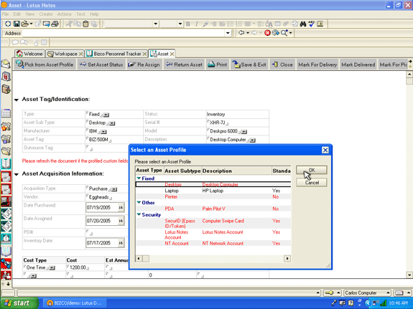Click Mark For Delivery action
Image resolution: width=413 pixels, height=309 pixels.
pos(317,65)
